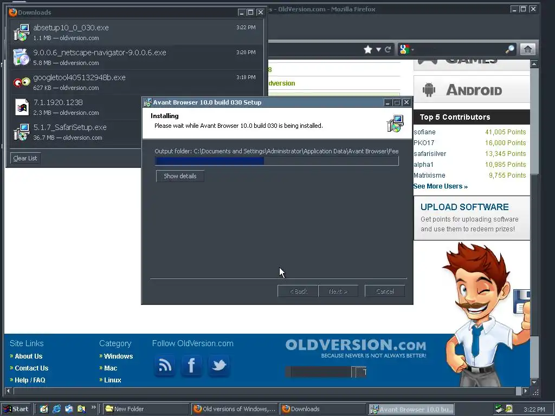Image resolution: width=555 pixels, height=416 pixels.
Task: Launch the search folder Quick Launch icon
Action: tap(81, 409)
